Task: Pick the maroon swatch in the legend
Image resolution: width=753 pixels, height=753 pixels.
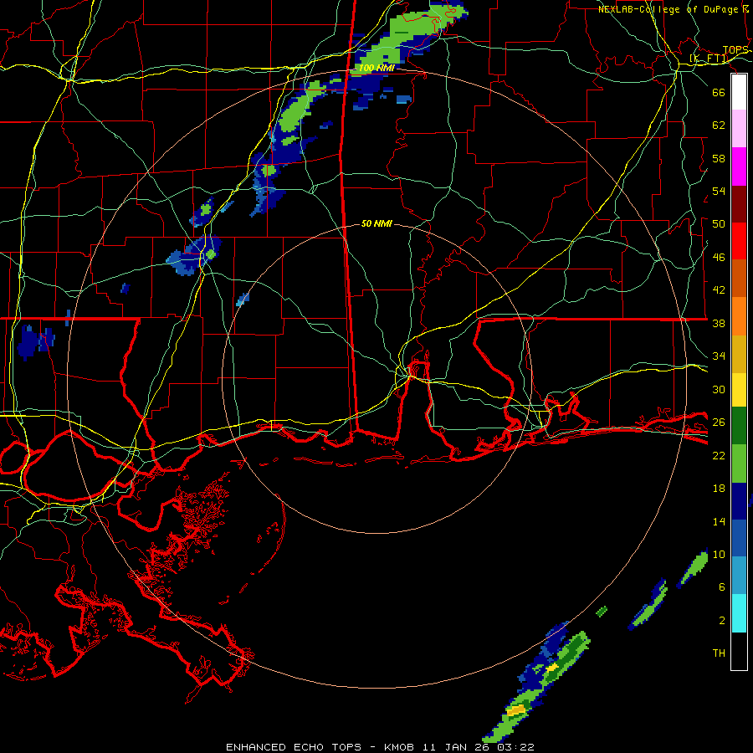Action: [x=739, y=204]
